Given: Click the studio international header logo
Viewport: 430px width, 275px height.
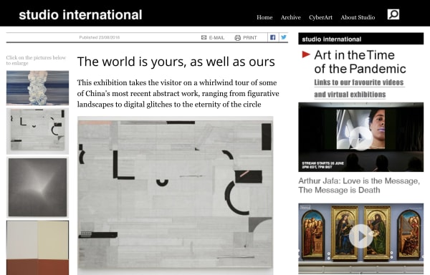Looking at the screenshot, I should (80, 15).
